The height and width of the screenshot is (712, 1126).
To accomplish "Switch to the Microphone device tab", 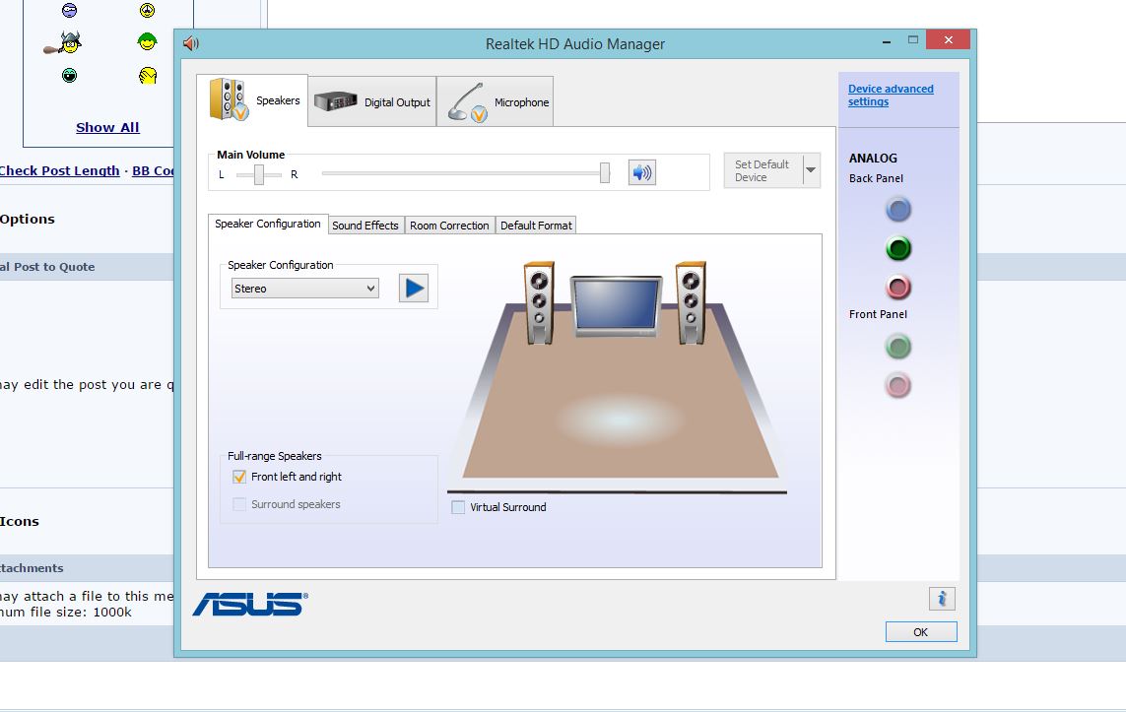I will click(x=495, y=101).
